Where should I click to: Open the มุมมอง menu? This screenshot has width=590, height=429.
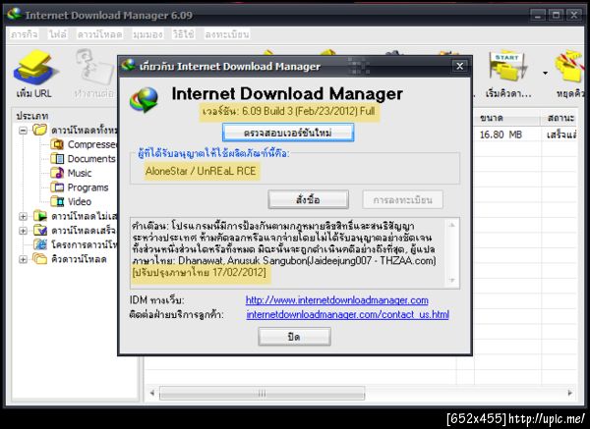click(147, 34)
